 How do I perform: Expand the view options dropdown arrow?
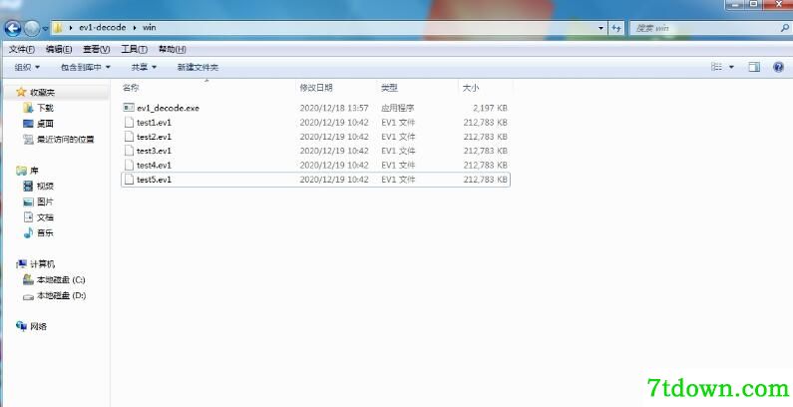(731, 67)
